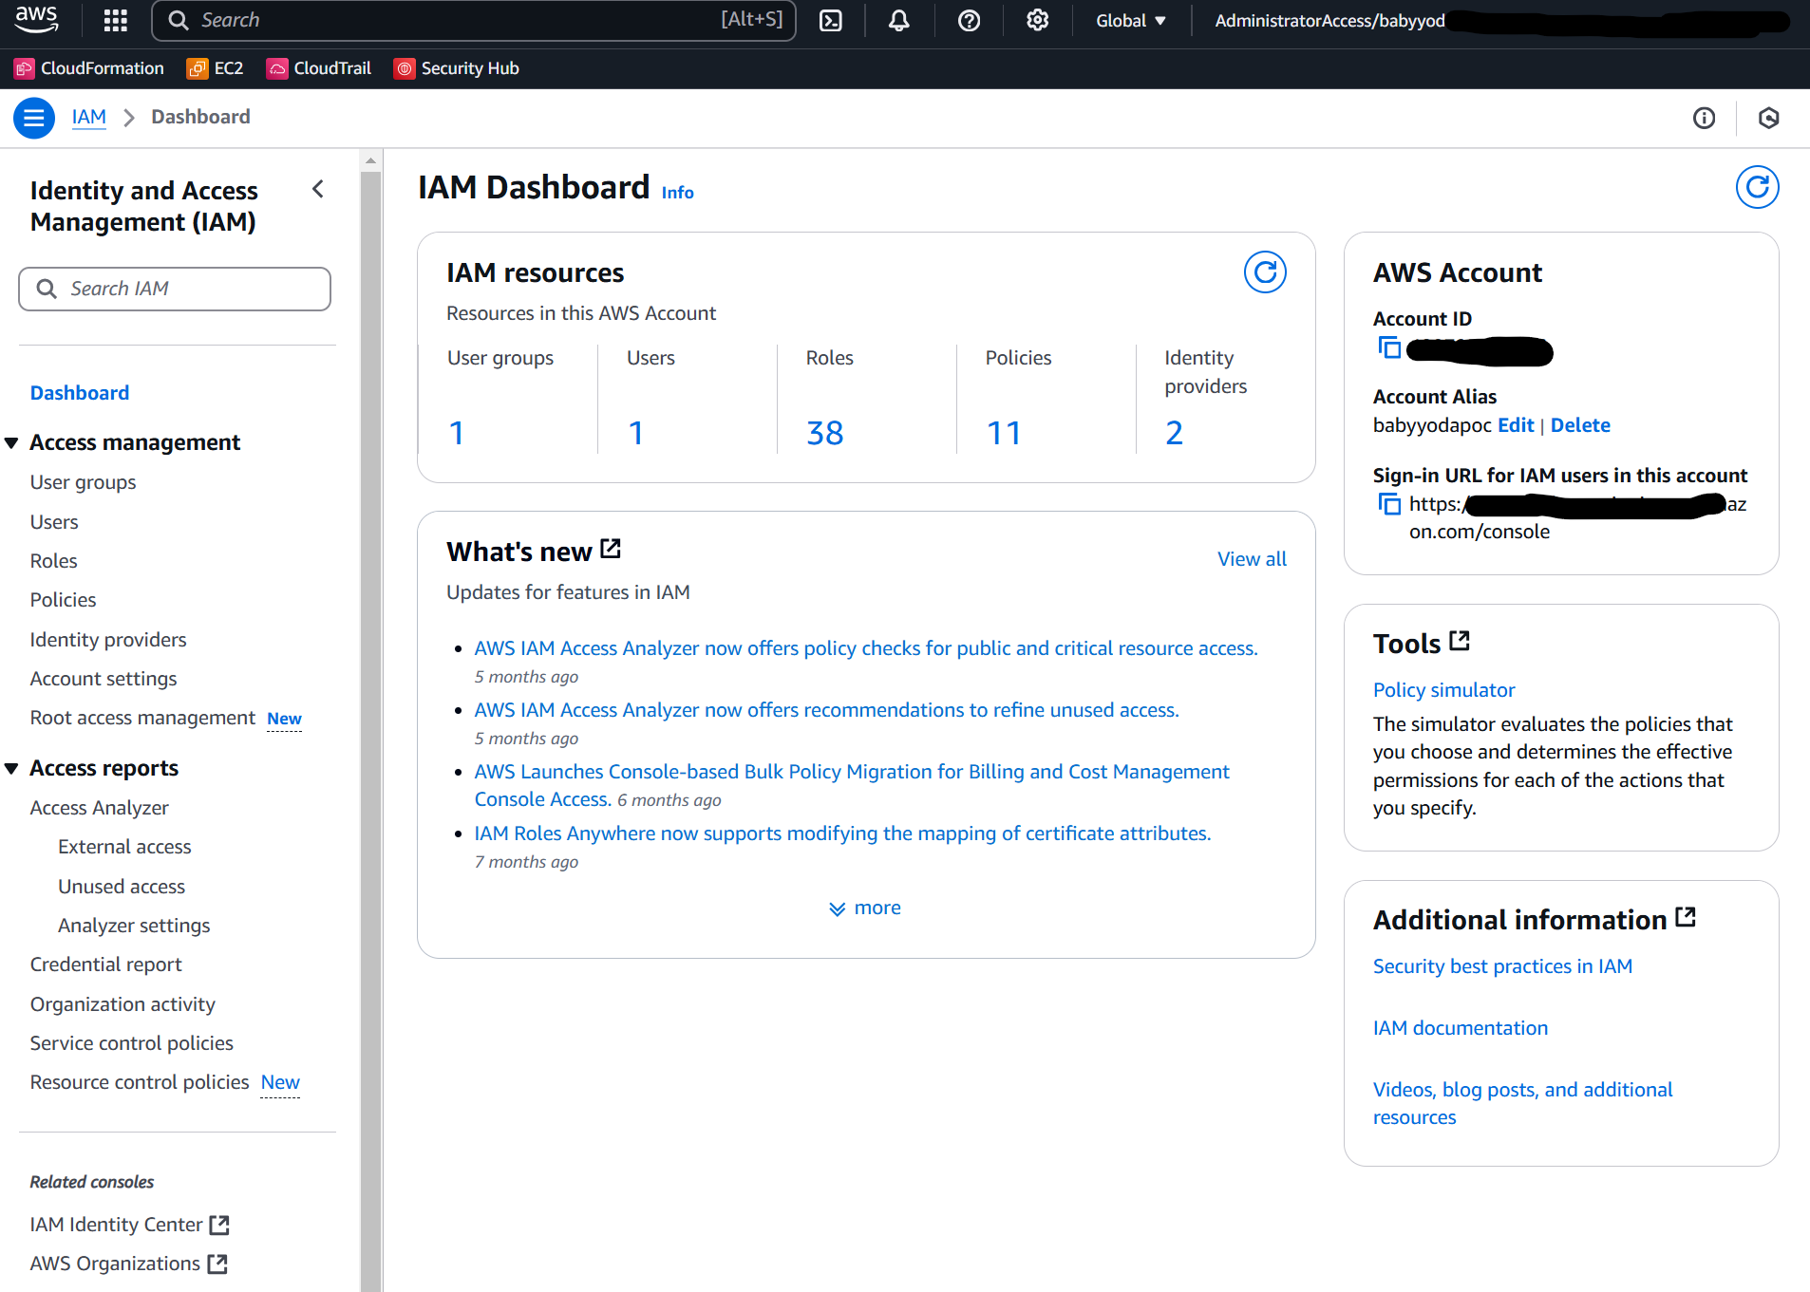1810x1292 pixels.
Task: Open Unused access under Access Analyzer
Action: tap(122, 887)
